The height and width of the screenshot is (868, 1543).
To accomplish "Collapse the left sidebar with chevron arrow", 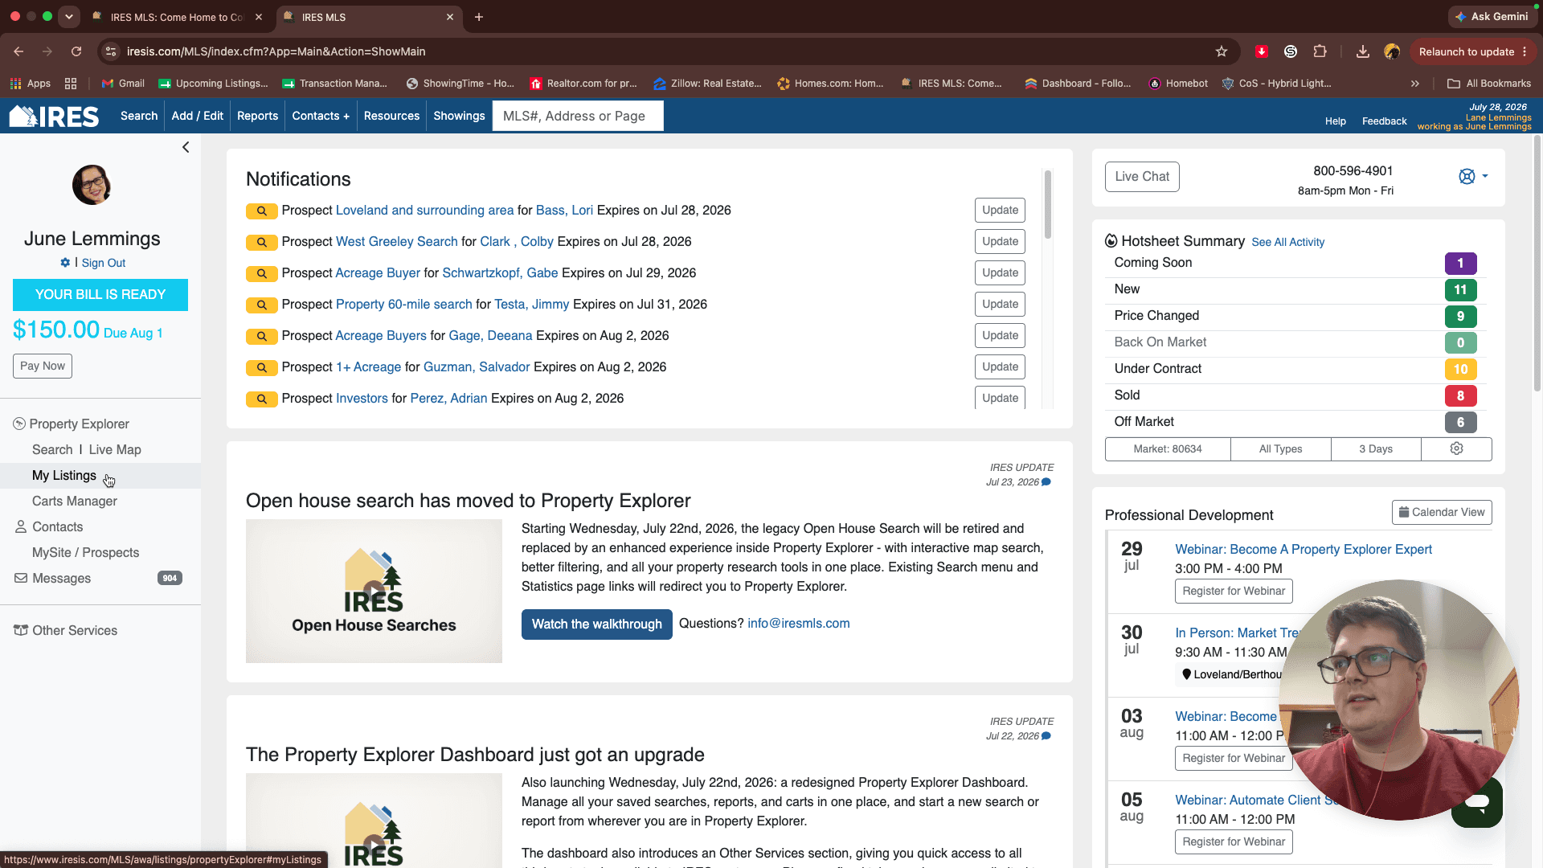I will coord(186,147).
